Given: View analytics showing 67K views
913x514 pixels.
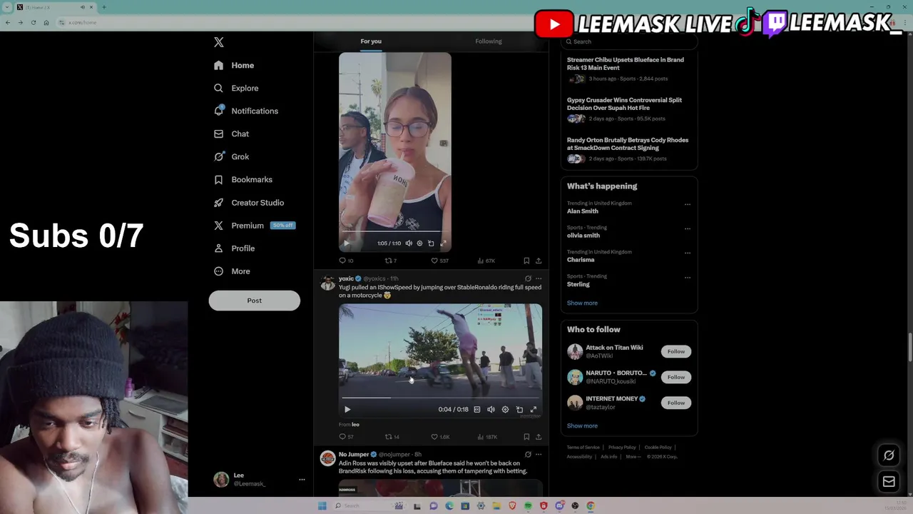Looking at the screenshot, I should click(486, 261).
